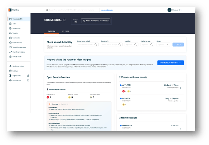
Task: Open the Inspections sidebar item
Action: [x=16, y=28]
